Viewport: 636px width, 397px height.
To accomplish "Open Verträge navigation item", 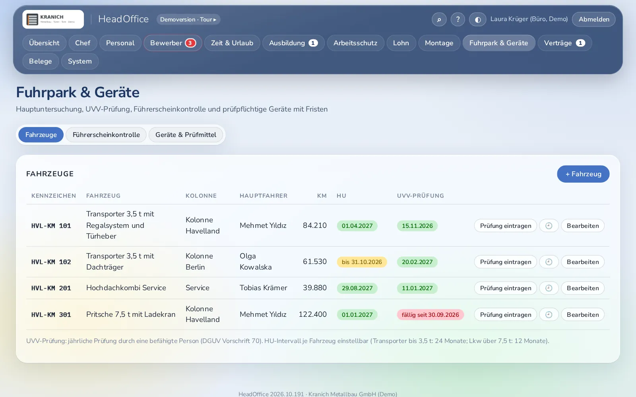I will click(564, 43).
